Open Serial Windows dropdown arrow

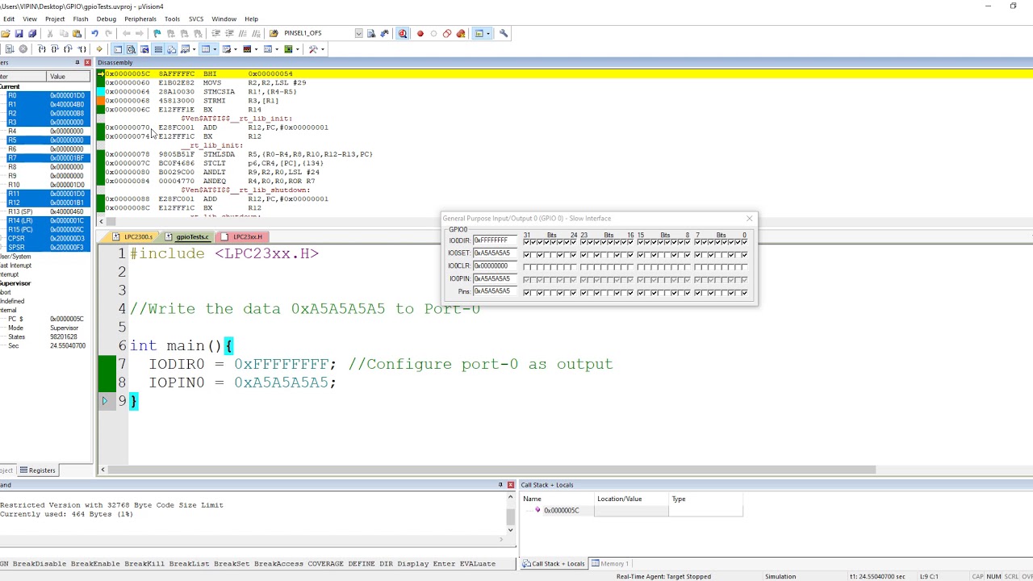[235, 49]
